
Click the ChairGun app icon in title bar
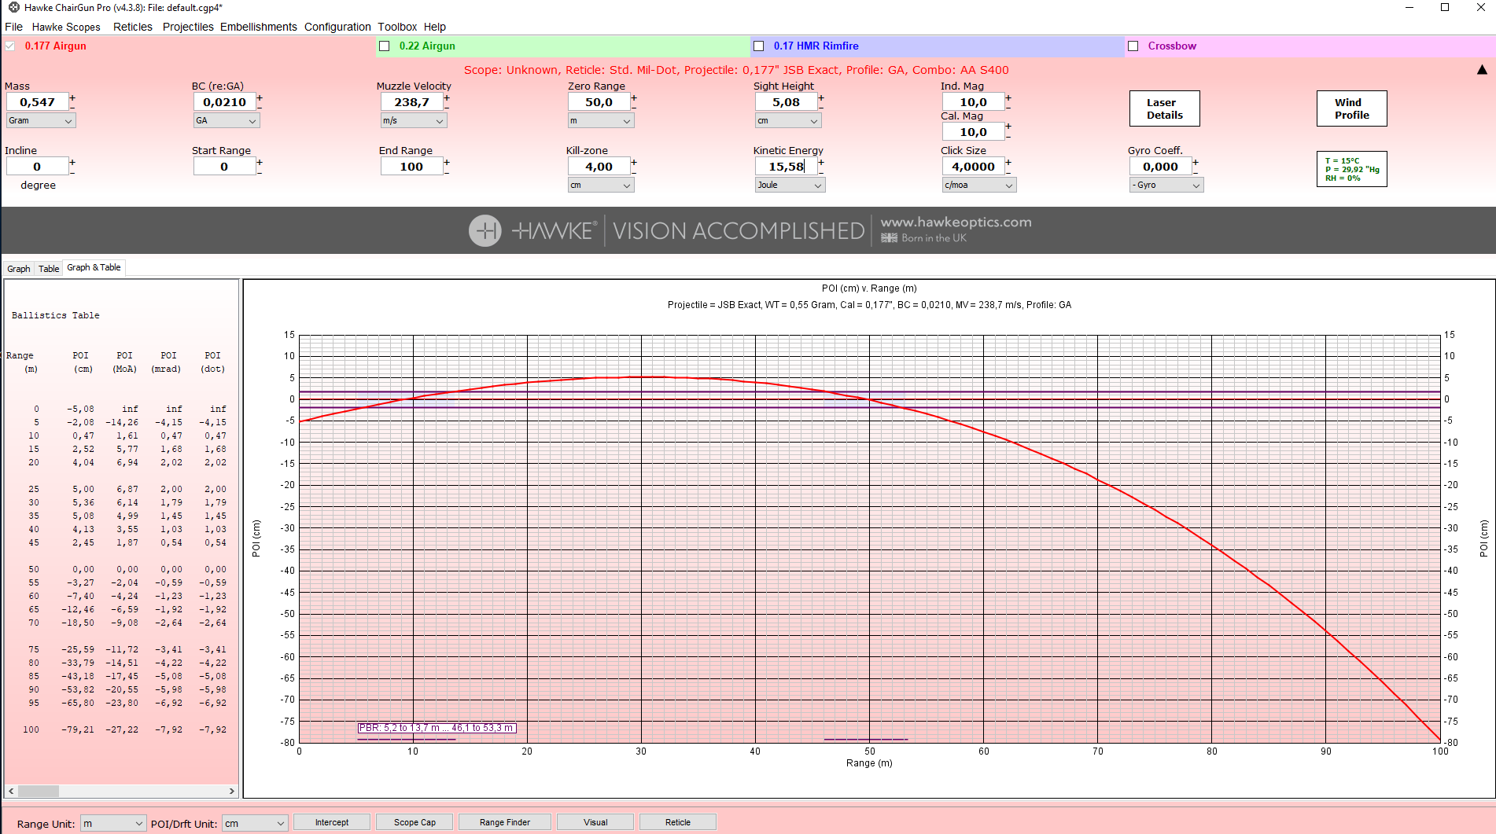click(x=13, y=7)
